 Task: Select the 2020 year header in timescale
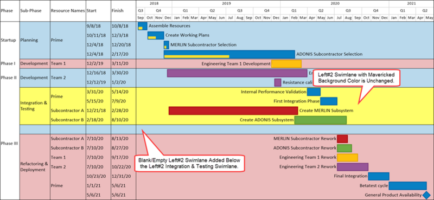pyautogui.click(x=335, y=4)
